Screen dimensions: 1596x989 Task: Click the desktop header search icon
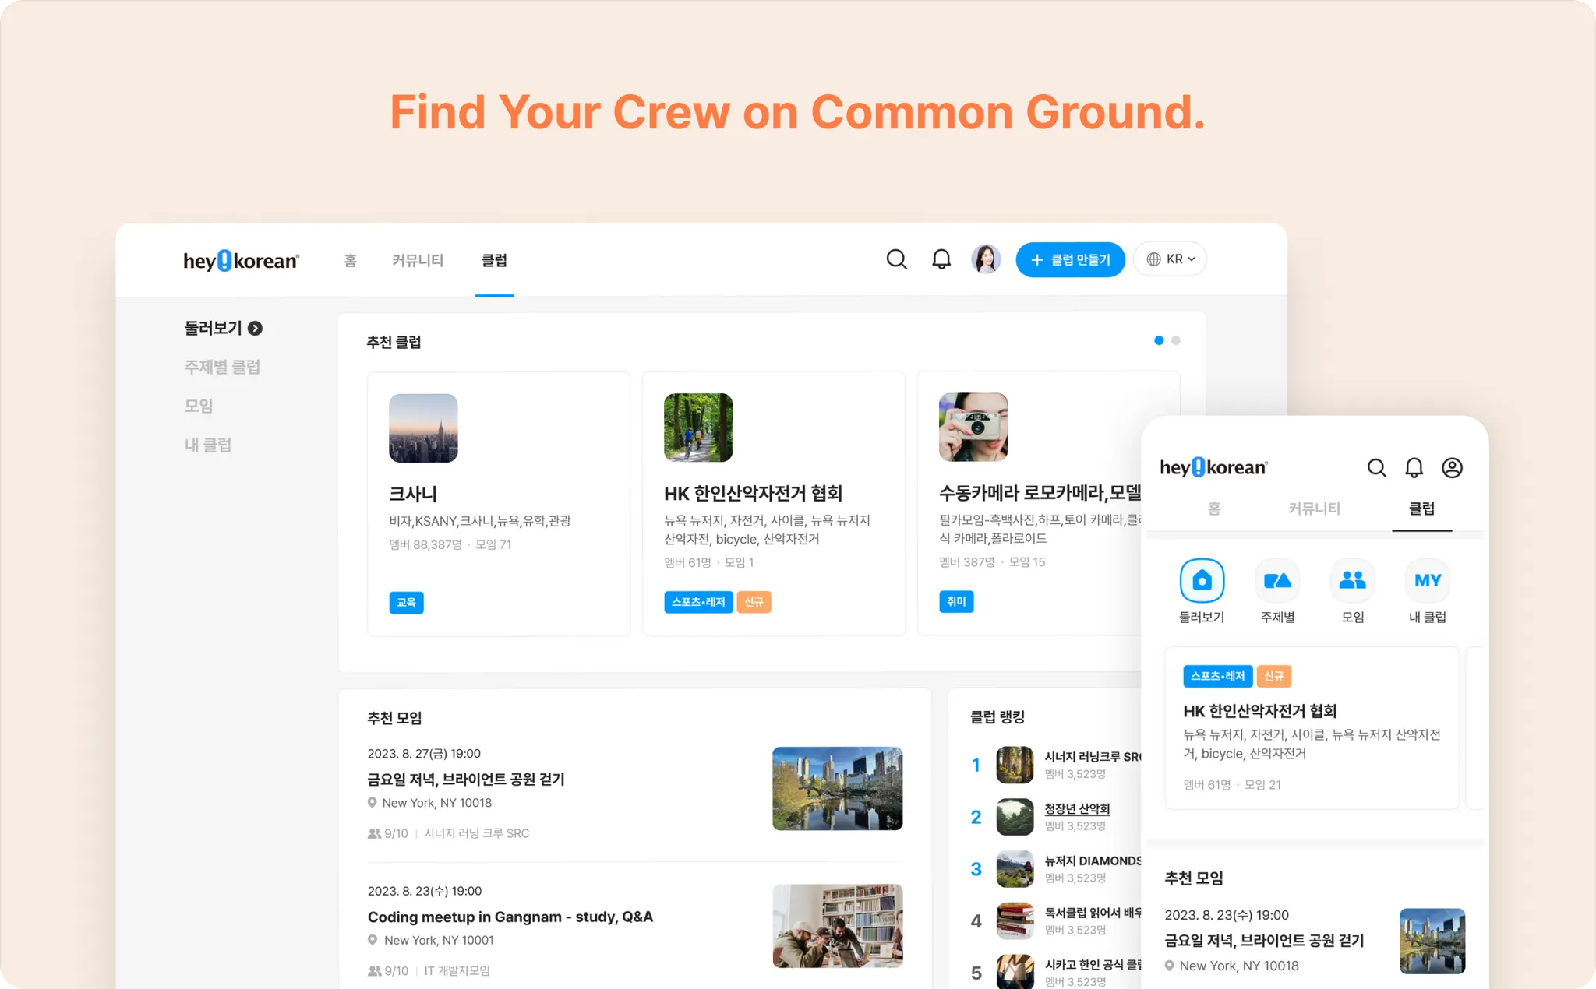tap(896, 259)
